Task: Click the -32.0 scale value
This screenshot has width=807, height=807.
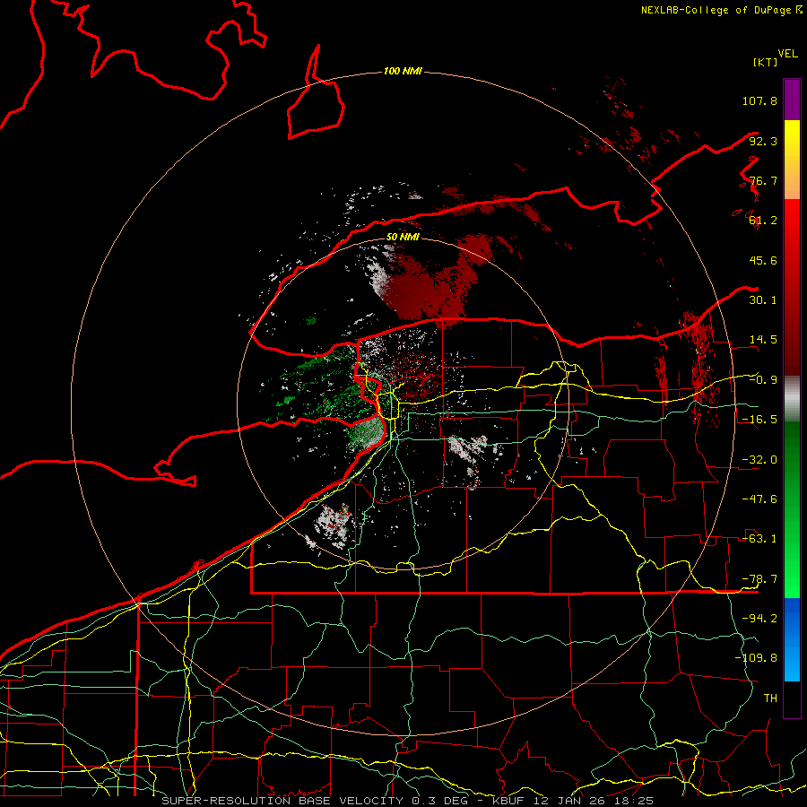Action: [759, 460]
